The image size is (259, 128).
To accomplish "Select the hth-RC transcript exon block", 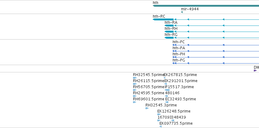I will (163, 19).
